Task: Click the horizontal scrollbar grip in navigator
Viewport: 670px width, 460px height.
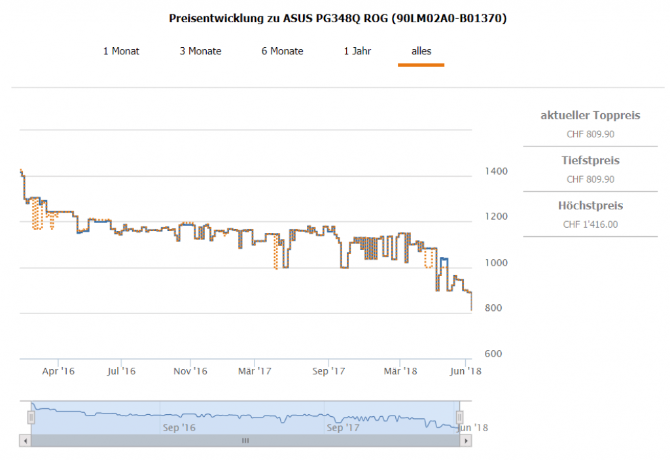Action: click(245, 441)
